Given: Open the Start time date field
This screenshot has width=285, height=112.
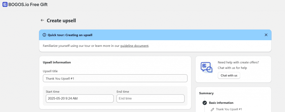Looking at the screenshot, I should click(x=80, y=98).
